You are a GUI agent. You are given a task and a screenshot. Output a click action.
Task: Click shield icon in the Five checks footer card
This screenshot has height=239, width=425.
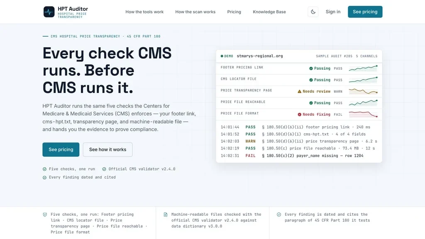pos(45,215)
